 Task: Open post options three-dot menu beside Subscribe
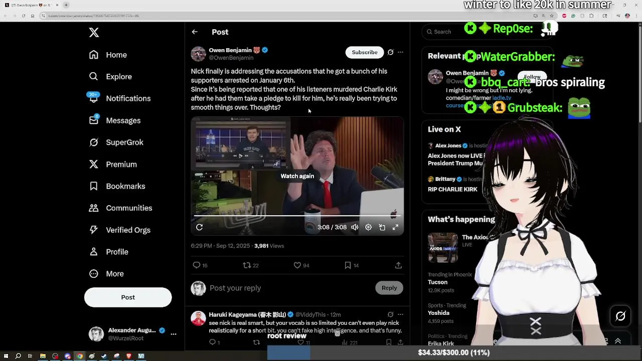point(400,52)
